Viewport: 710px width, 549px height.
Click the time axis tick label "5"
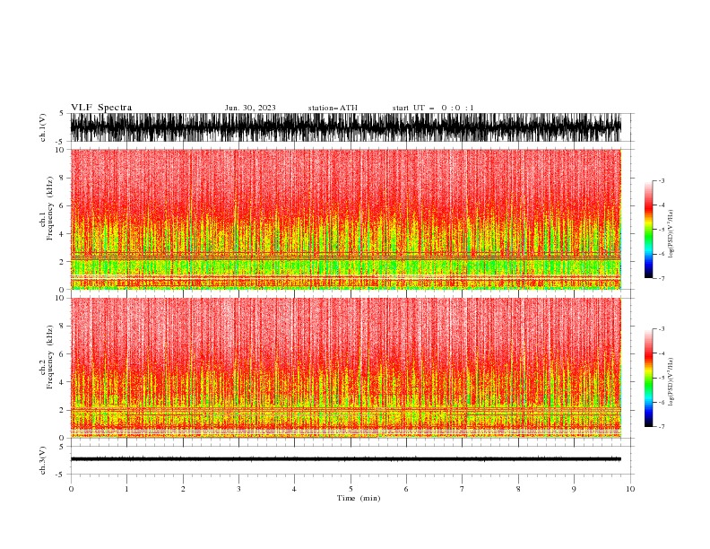coord(351,489)
